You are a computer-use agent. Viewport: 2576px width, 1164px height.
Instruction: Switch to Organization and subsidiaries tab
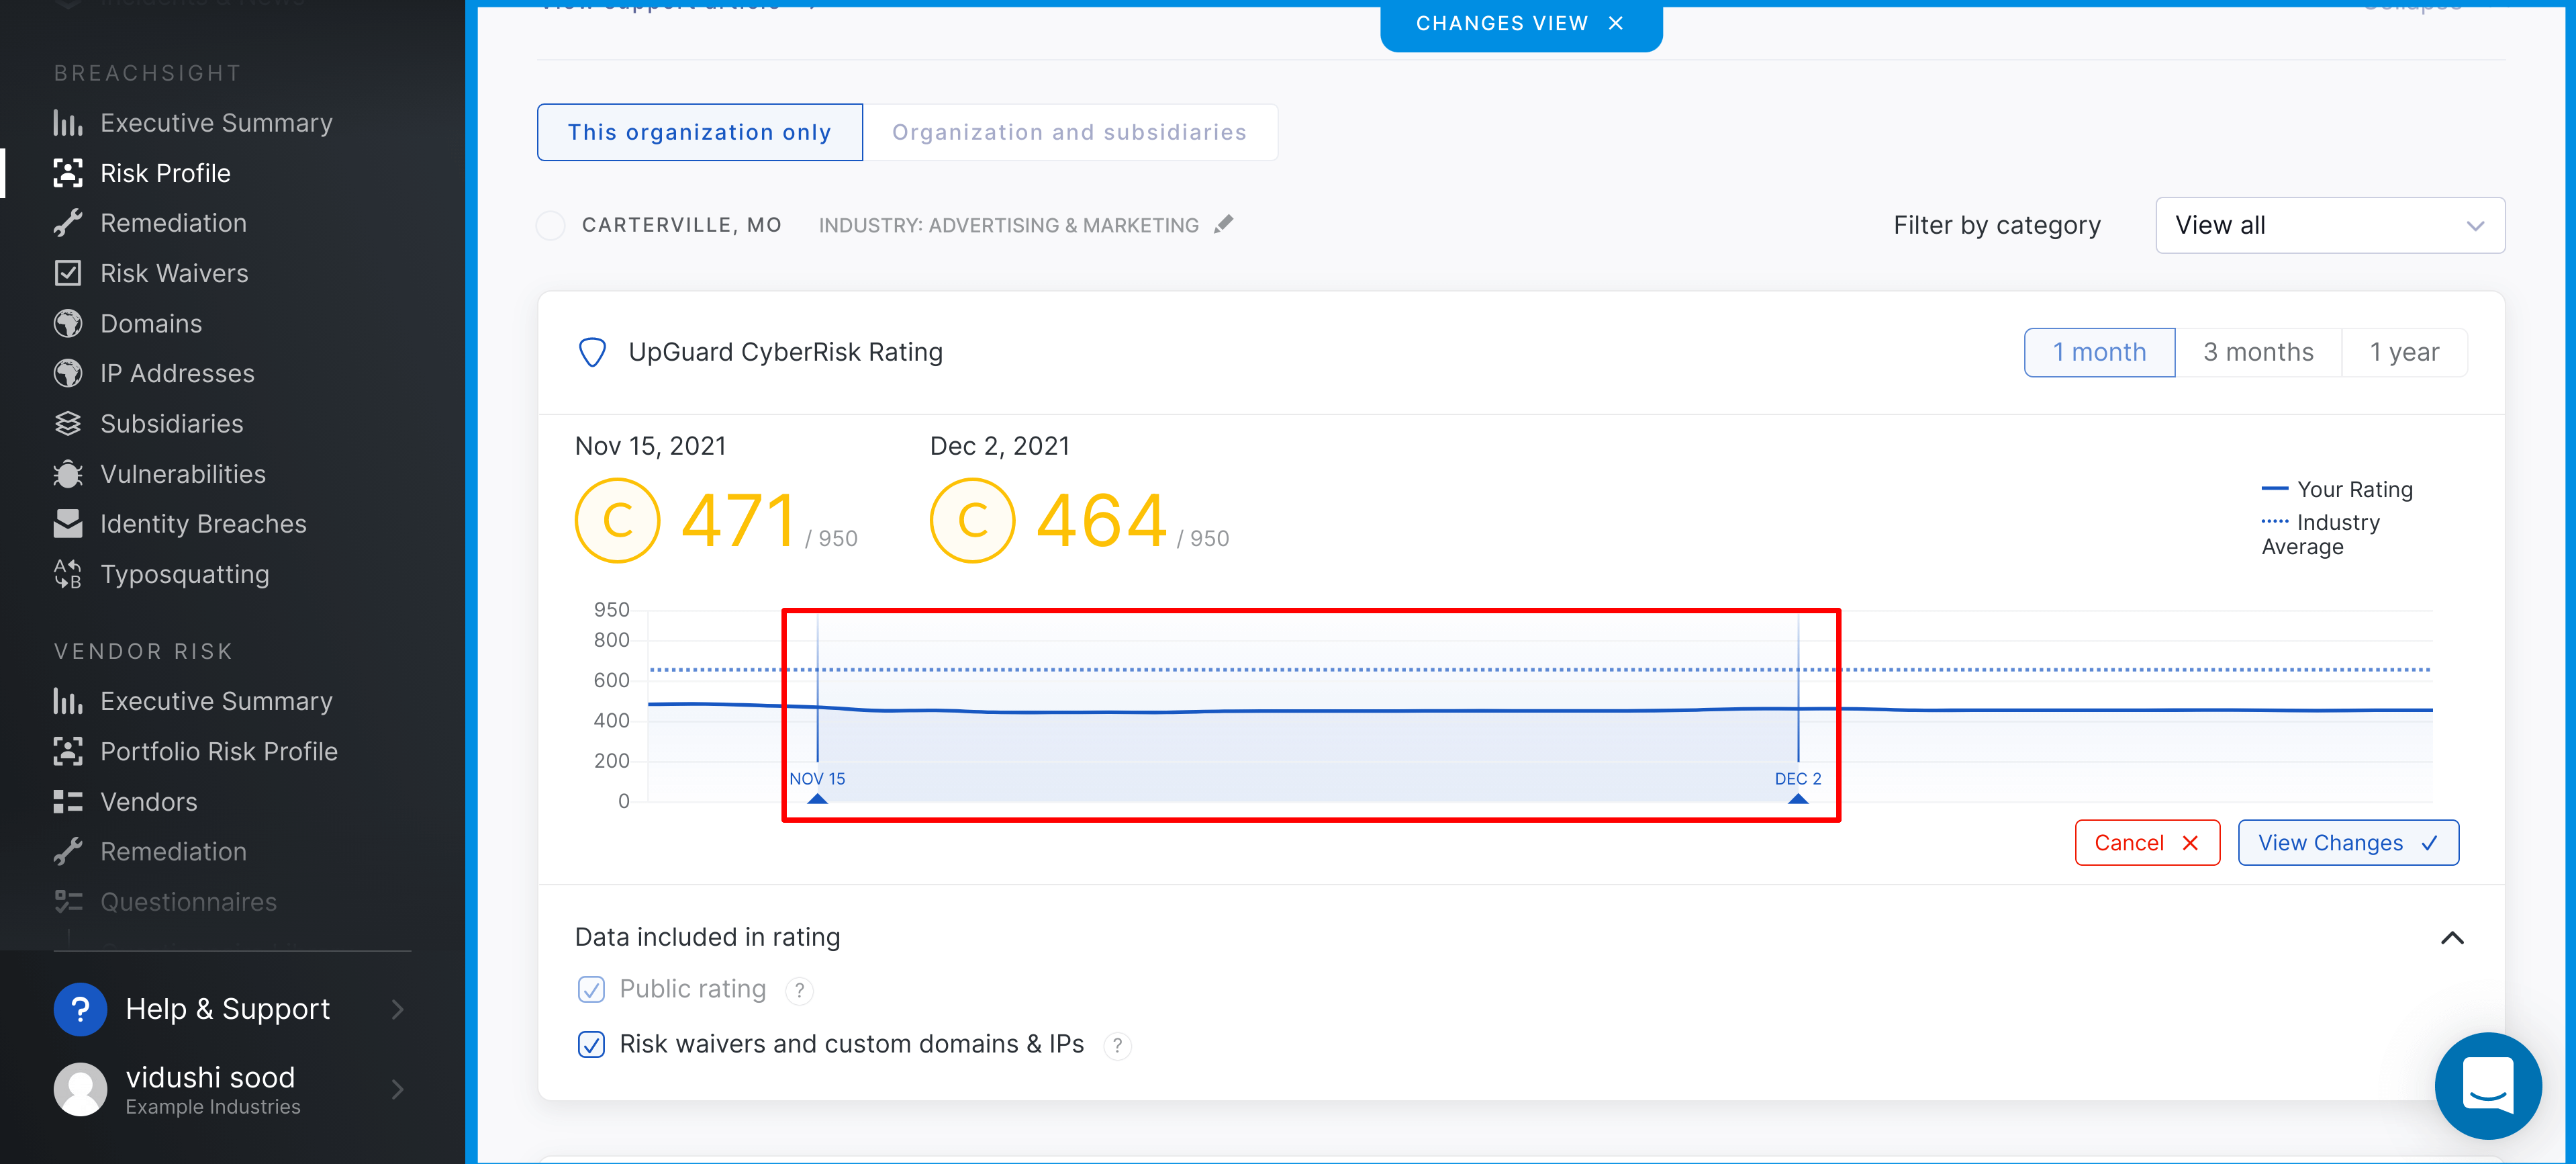pyautogui.click(x=1069, y=132)
